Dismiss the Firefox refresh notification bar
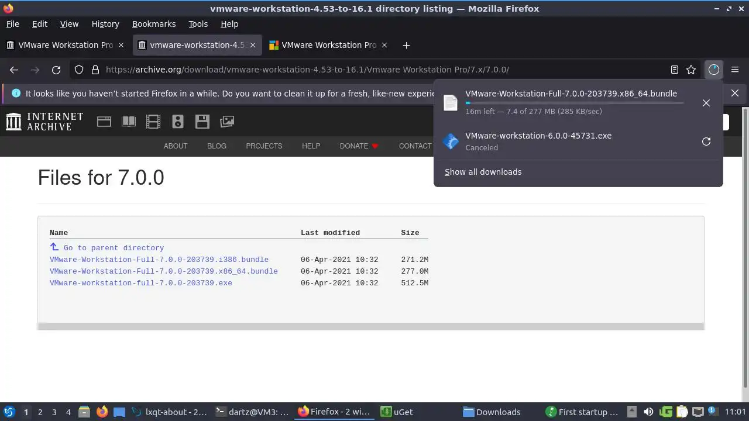Screen dimensions: 749x421 coord(735,93)
